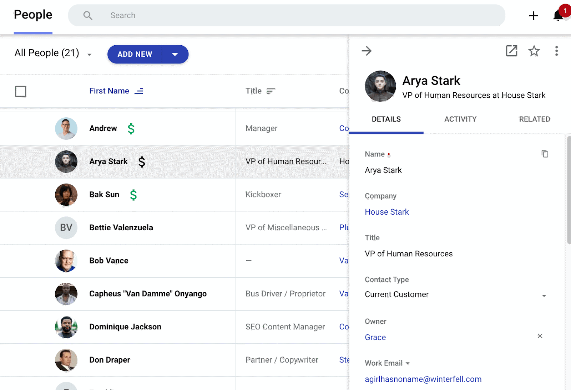Click Bob Vance's avatar photo

[66, 261]
